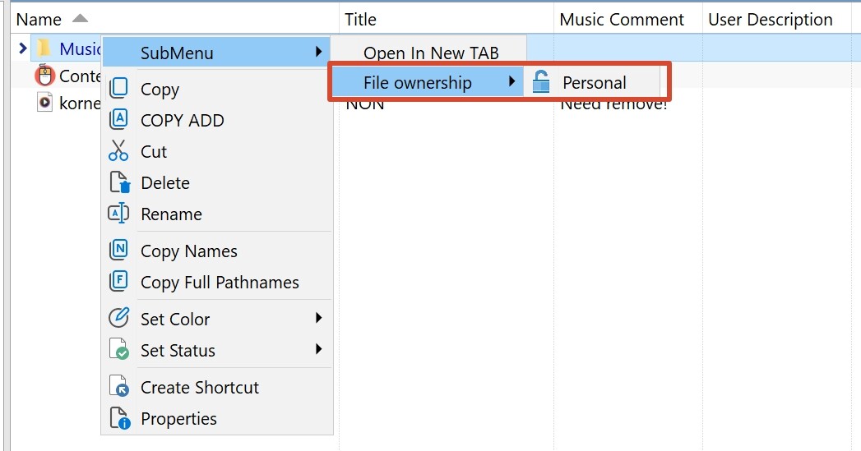Click the Copy Names icon

pyautogui.click(x=118, y=250)
